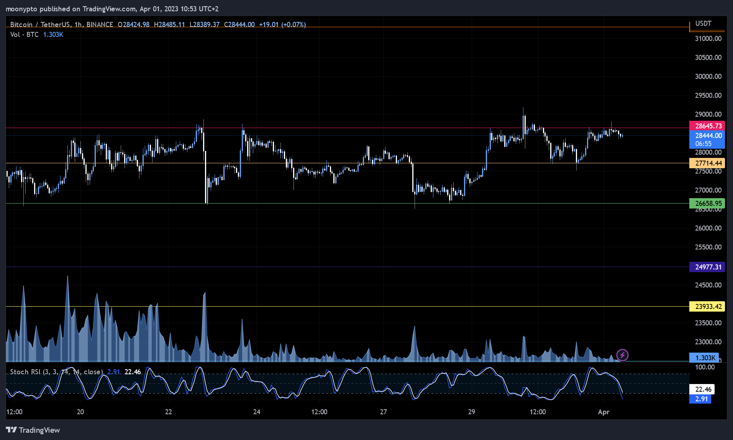The height and width of the screenshot is (440, 733).
Task: Click the 29500.00 price axis tick
Action: [x=708, y=95]
